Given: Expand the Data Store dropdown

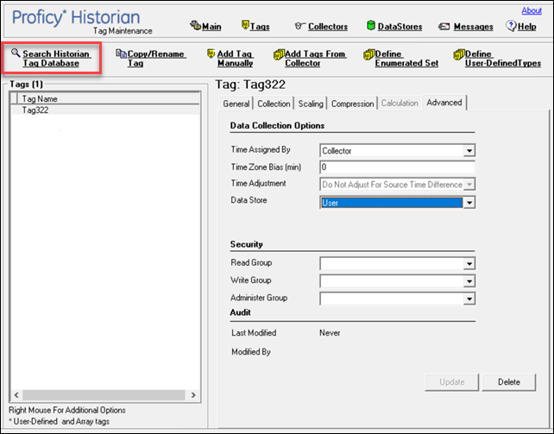Looking at the screenshot, I should (469, 203).
